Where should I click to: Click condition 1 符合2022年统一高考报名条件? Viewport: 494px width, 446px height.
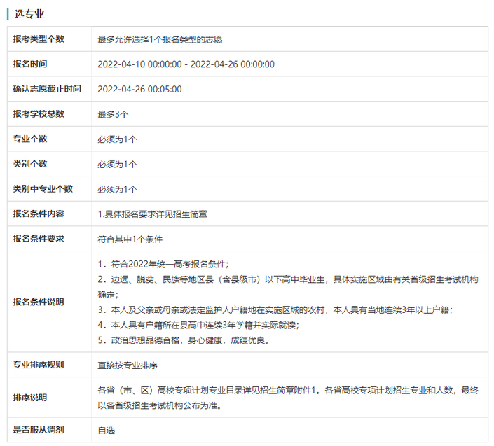click(163, 264)
